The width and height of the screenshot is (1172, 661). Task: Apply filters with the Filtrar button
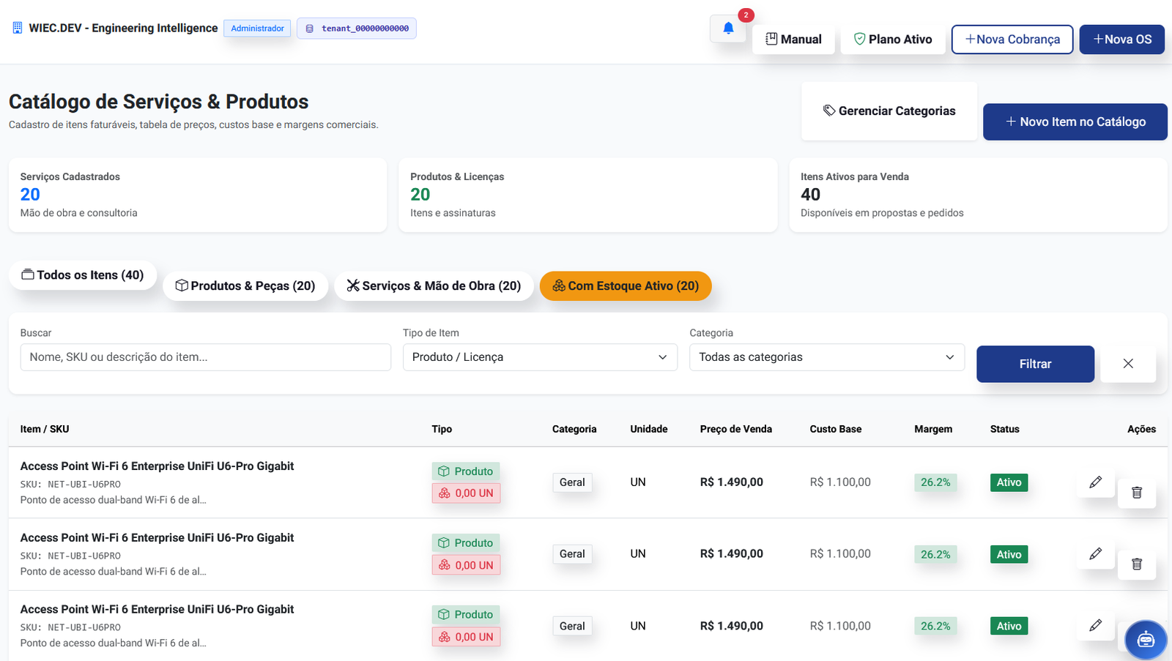[1035, 364]
